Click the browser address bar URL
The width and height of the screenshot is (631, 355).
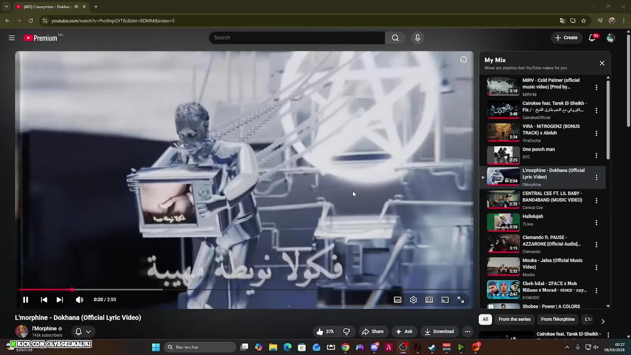(113, 21)
